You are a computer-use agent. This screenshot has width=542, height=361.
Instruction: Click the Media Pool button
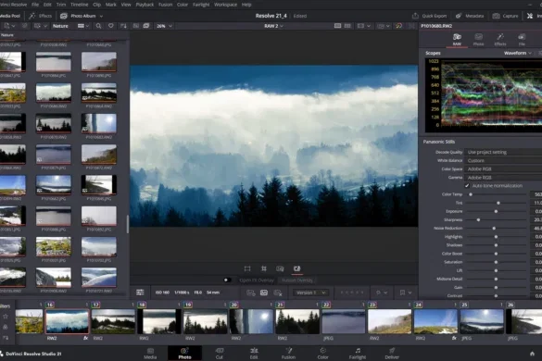(10, 16)
